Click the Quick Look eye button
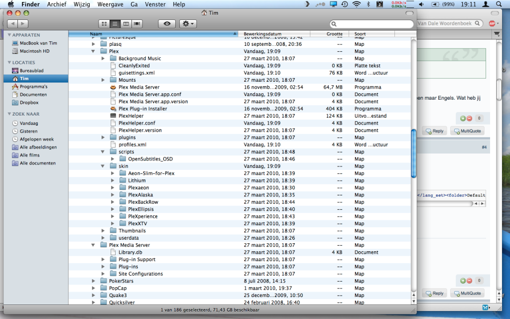The height and width of the screenshot is (319, 510). [167, 23]
